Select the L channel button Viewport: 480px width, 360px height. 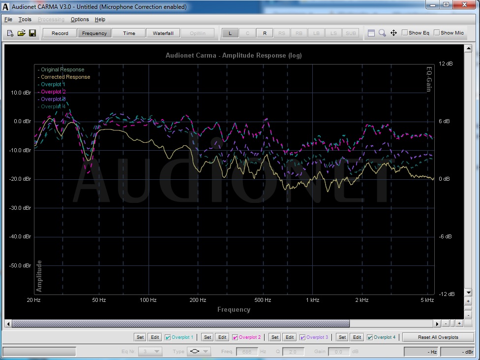(230, 33)
